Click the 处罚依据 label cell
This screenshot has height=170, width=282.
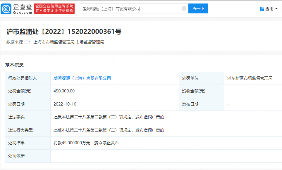(28, 156)
